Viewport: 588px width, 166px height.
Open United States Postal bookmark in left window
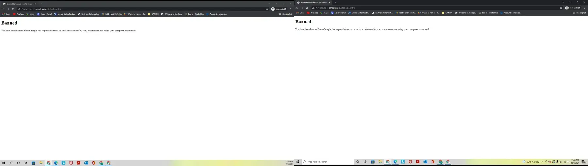[x=65, y=14]
